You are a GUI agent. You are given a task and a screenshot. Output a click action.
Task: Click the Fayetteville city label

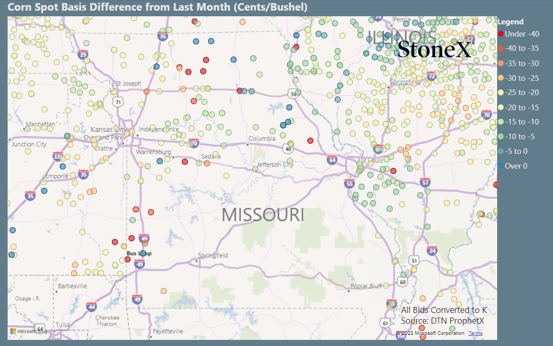pos(168,331)
